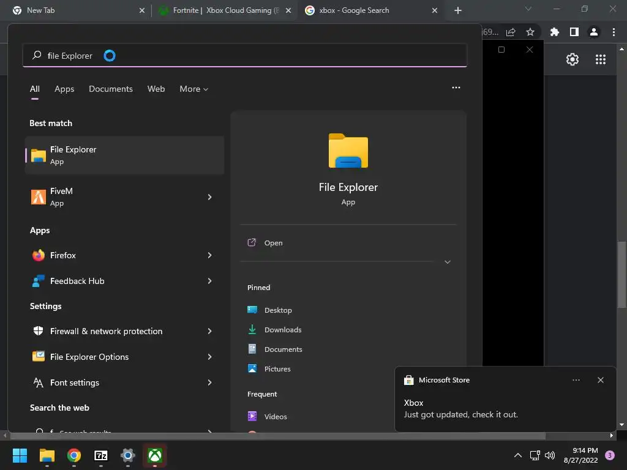The height and width of the screenshot is (470, 627).
Task: Switch to Apps search filter
Action: [x=64, y=89]
